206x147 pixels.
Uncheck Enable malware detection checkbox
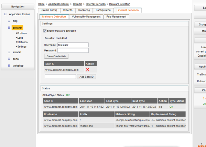(x=45, y=31)
